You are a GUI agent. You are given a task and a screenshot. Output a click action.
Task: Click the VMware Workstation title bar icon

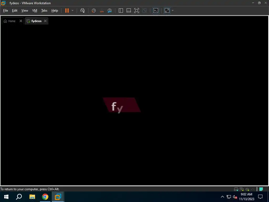pyautogui.click(x=3, y=3)
